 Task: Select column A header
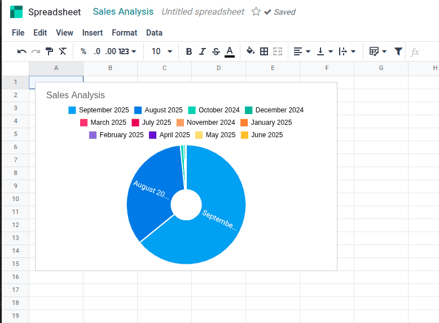pyautogui.click(x=56, y=68)
